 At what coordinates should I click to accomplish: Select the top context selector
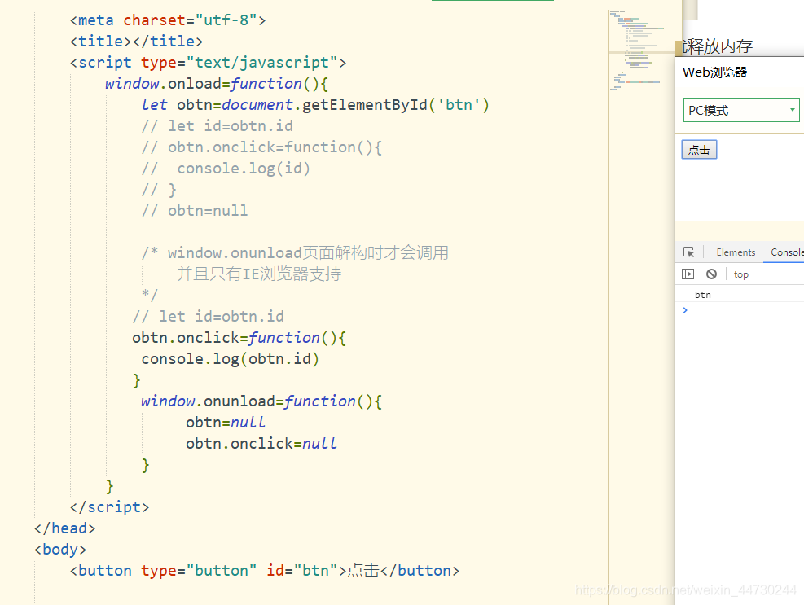point(741,274)
